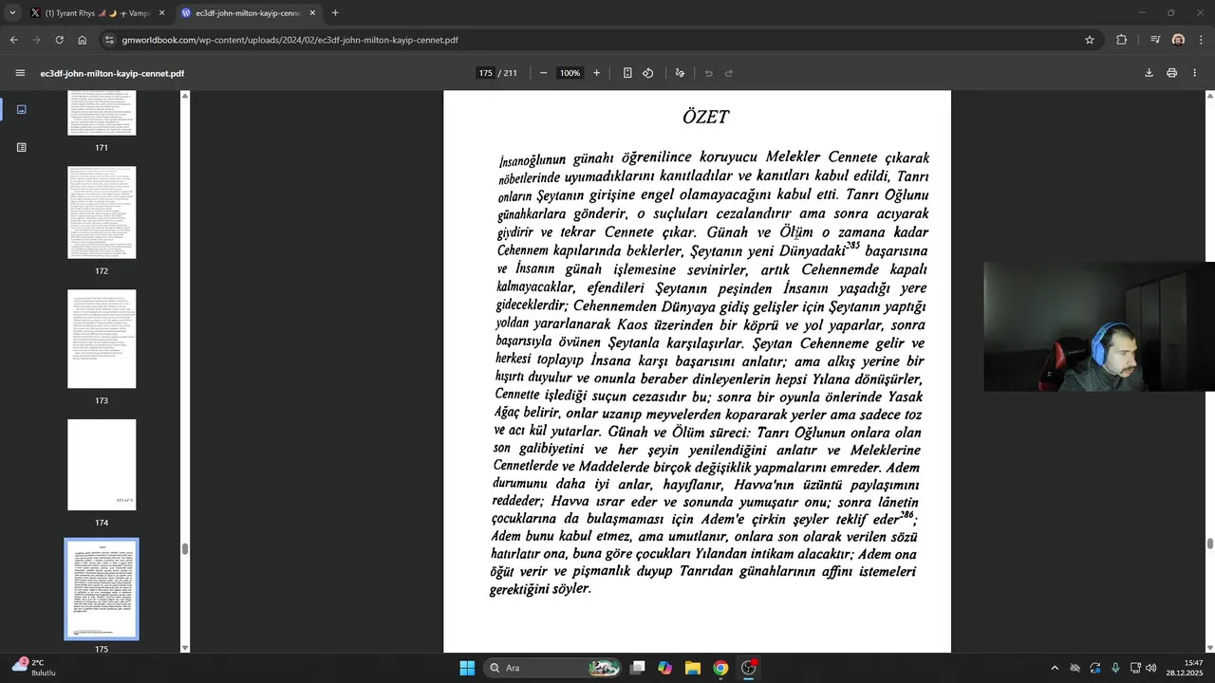Print the PDF document

click(1171, 73)
